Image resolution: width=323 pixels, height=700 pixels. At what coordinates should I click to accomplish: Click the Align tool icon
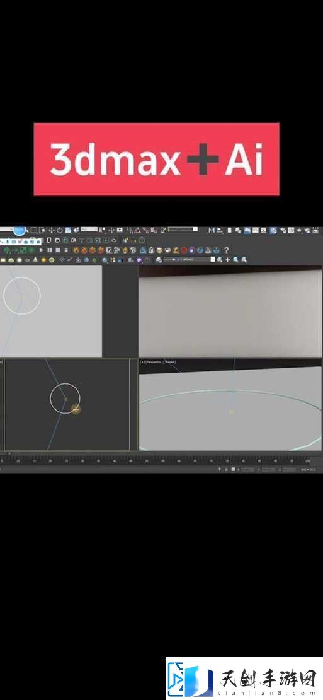[220, 230]
